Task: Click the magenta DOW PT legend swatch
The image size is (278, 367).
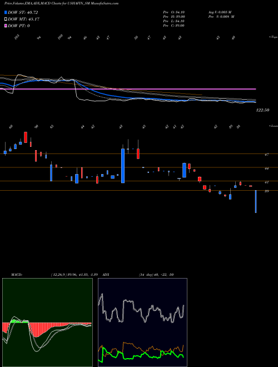Action: (x=6, y=26)
